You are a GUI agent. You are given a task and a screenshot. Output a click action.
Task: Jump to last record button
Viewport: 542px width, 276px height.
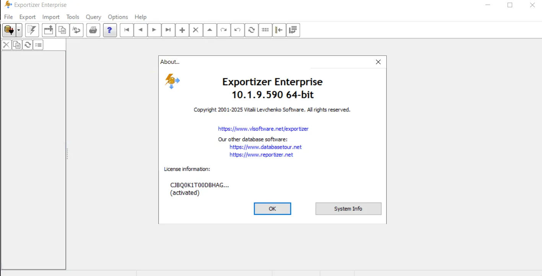168,30
